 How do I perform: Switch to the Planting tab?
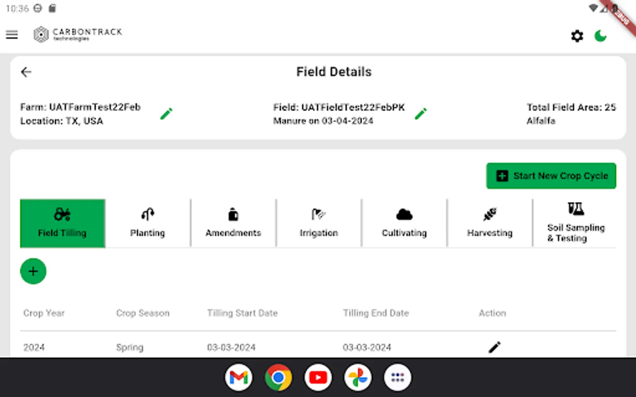148,223
